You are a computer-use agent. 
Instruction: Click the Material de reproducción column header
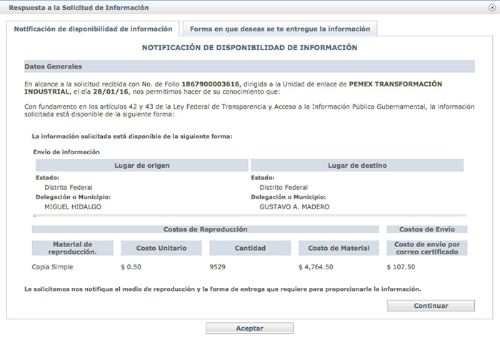73,248
